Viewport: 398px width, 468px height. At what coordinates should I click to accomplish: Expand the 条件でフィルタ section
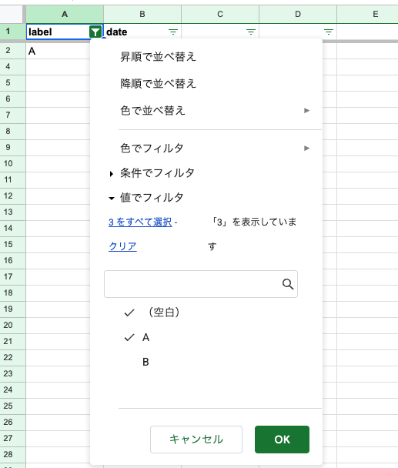[x=152, y=173]
